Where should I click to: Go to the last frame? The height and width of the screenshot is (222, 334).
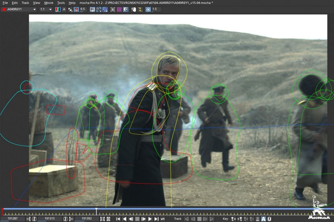(156, 219)
